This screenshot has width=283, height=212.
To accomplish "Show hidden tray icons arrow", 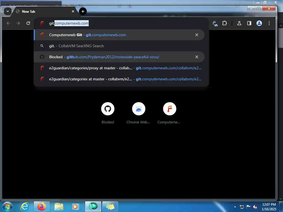I will (x=235, y=207).
